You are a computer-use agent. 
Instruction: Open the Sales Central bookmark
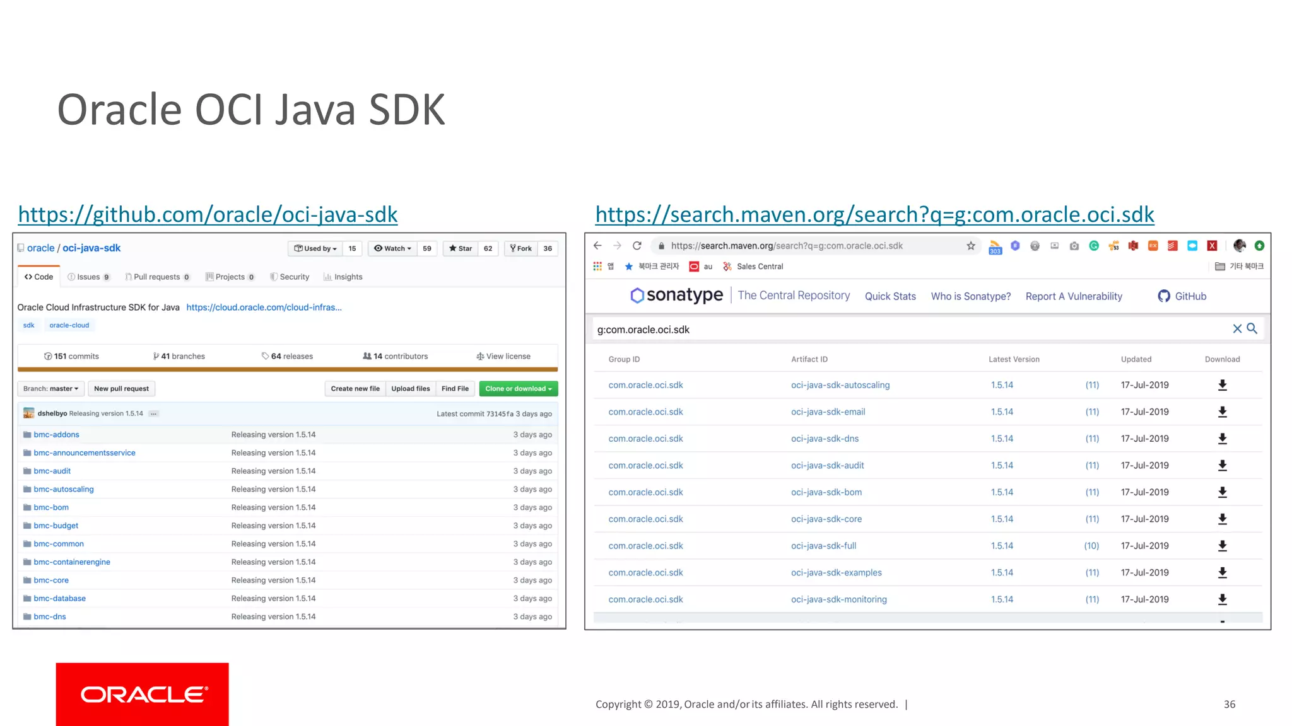[x=753, y=267]
